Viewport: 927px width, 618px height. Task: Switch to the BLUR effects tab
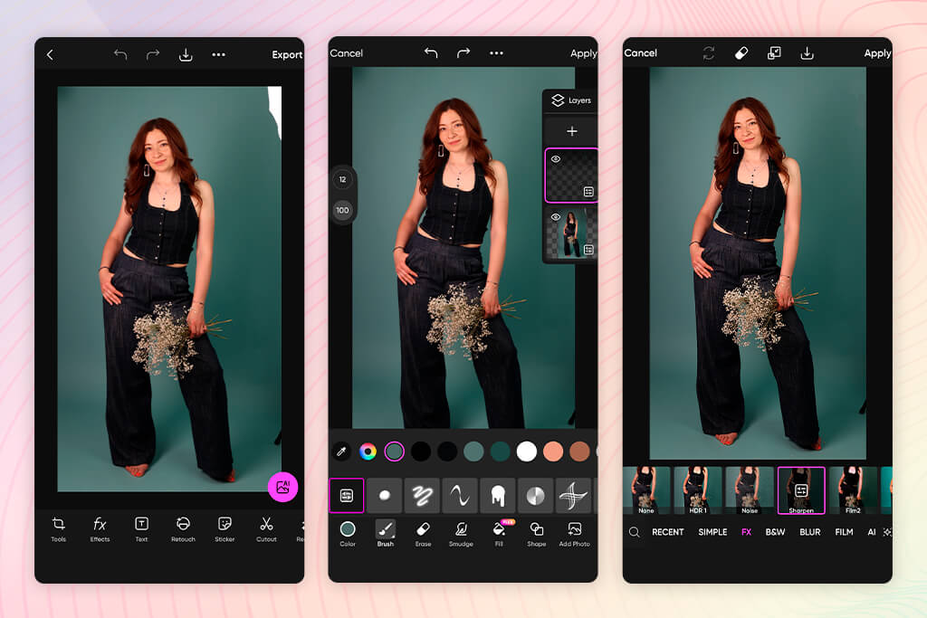810,532
